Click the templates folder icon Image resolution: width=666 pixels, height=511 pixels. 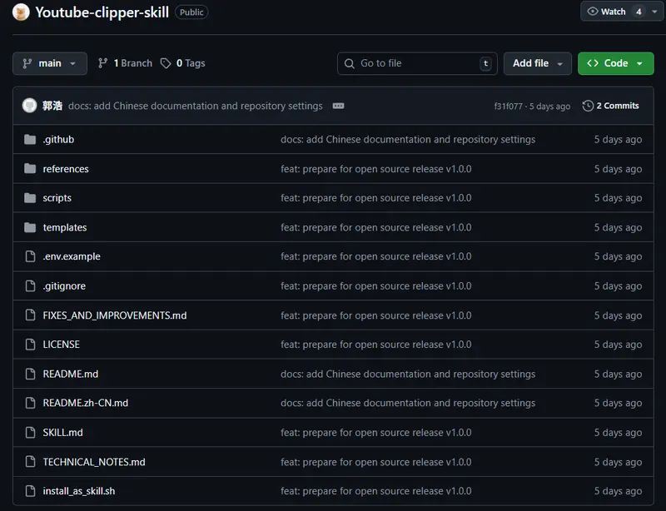tap(30, 227)
